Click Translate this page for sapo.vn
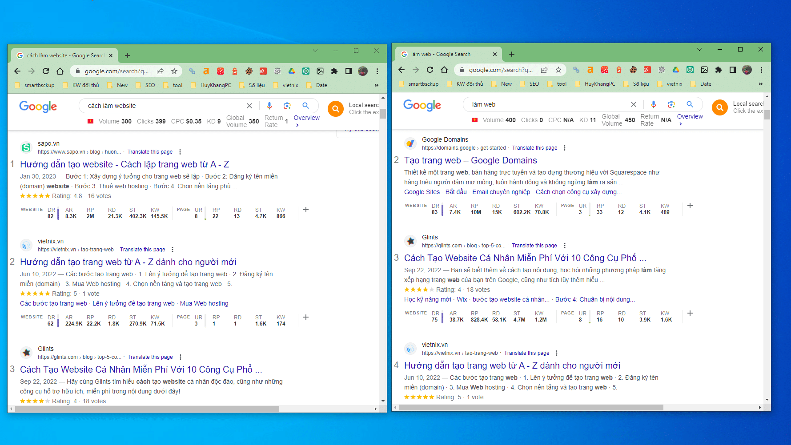 (150, 152)
